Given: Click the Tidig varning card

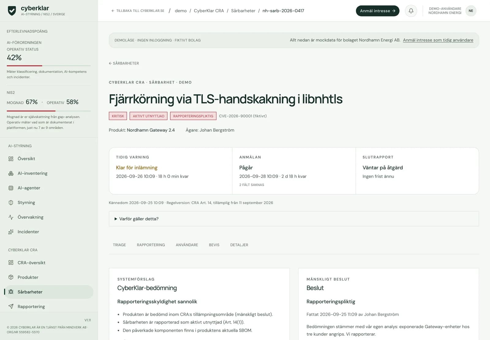Looking at the screenshot, I should 171,171.
